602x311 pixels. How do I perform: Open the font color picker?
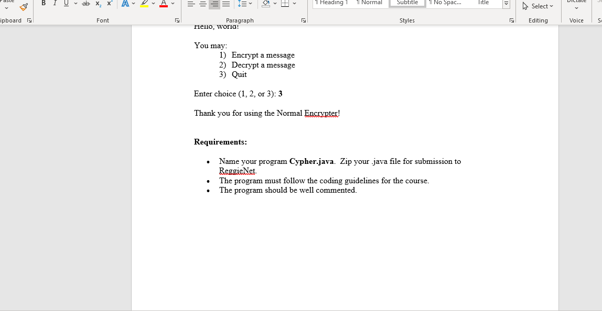coord(172,4)
